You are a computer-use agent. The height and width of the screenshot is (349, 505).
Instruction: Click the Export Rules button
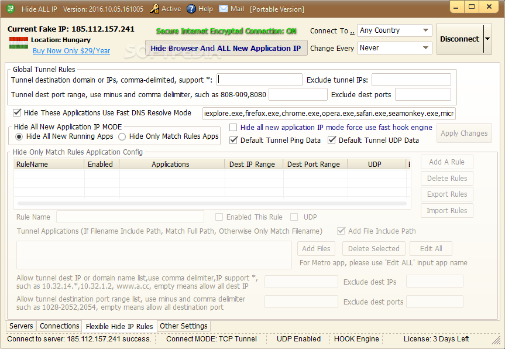pos(446,194)
